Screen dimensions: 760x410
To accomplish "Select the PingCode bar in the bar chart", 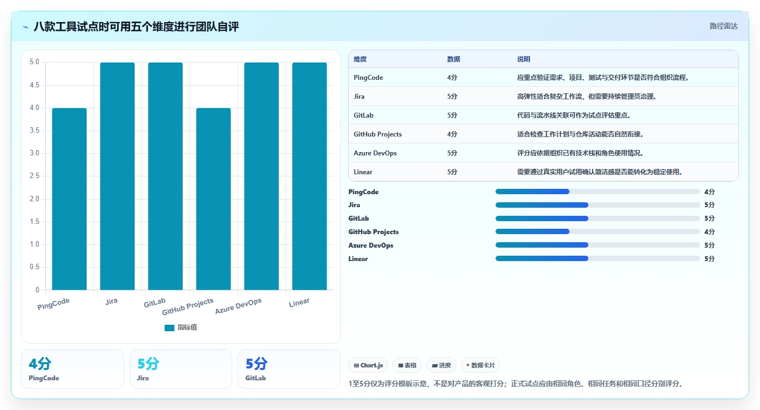I will [69, 199].
